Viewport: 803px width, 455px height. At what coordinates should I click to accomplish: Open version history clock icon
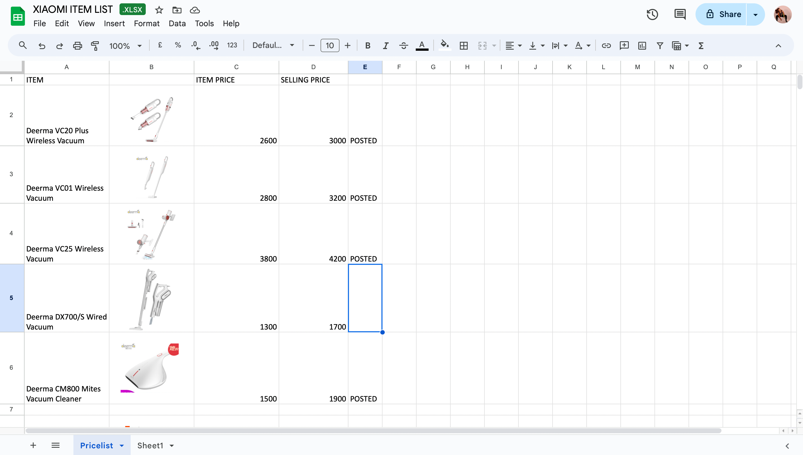pos(652,14)
